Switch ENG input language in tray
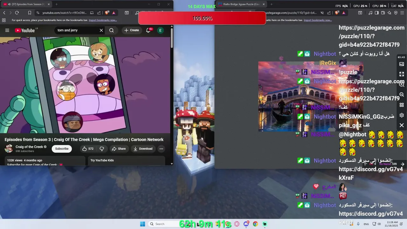The width and height of the screenshot is (407, 229). point(366,224)
